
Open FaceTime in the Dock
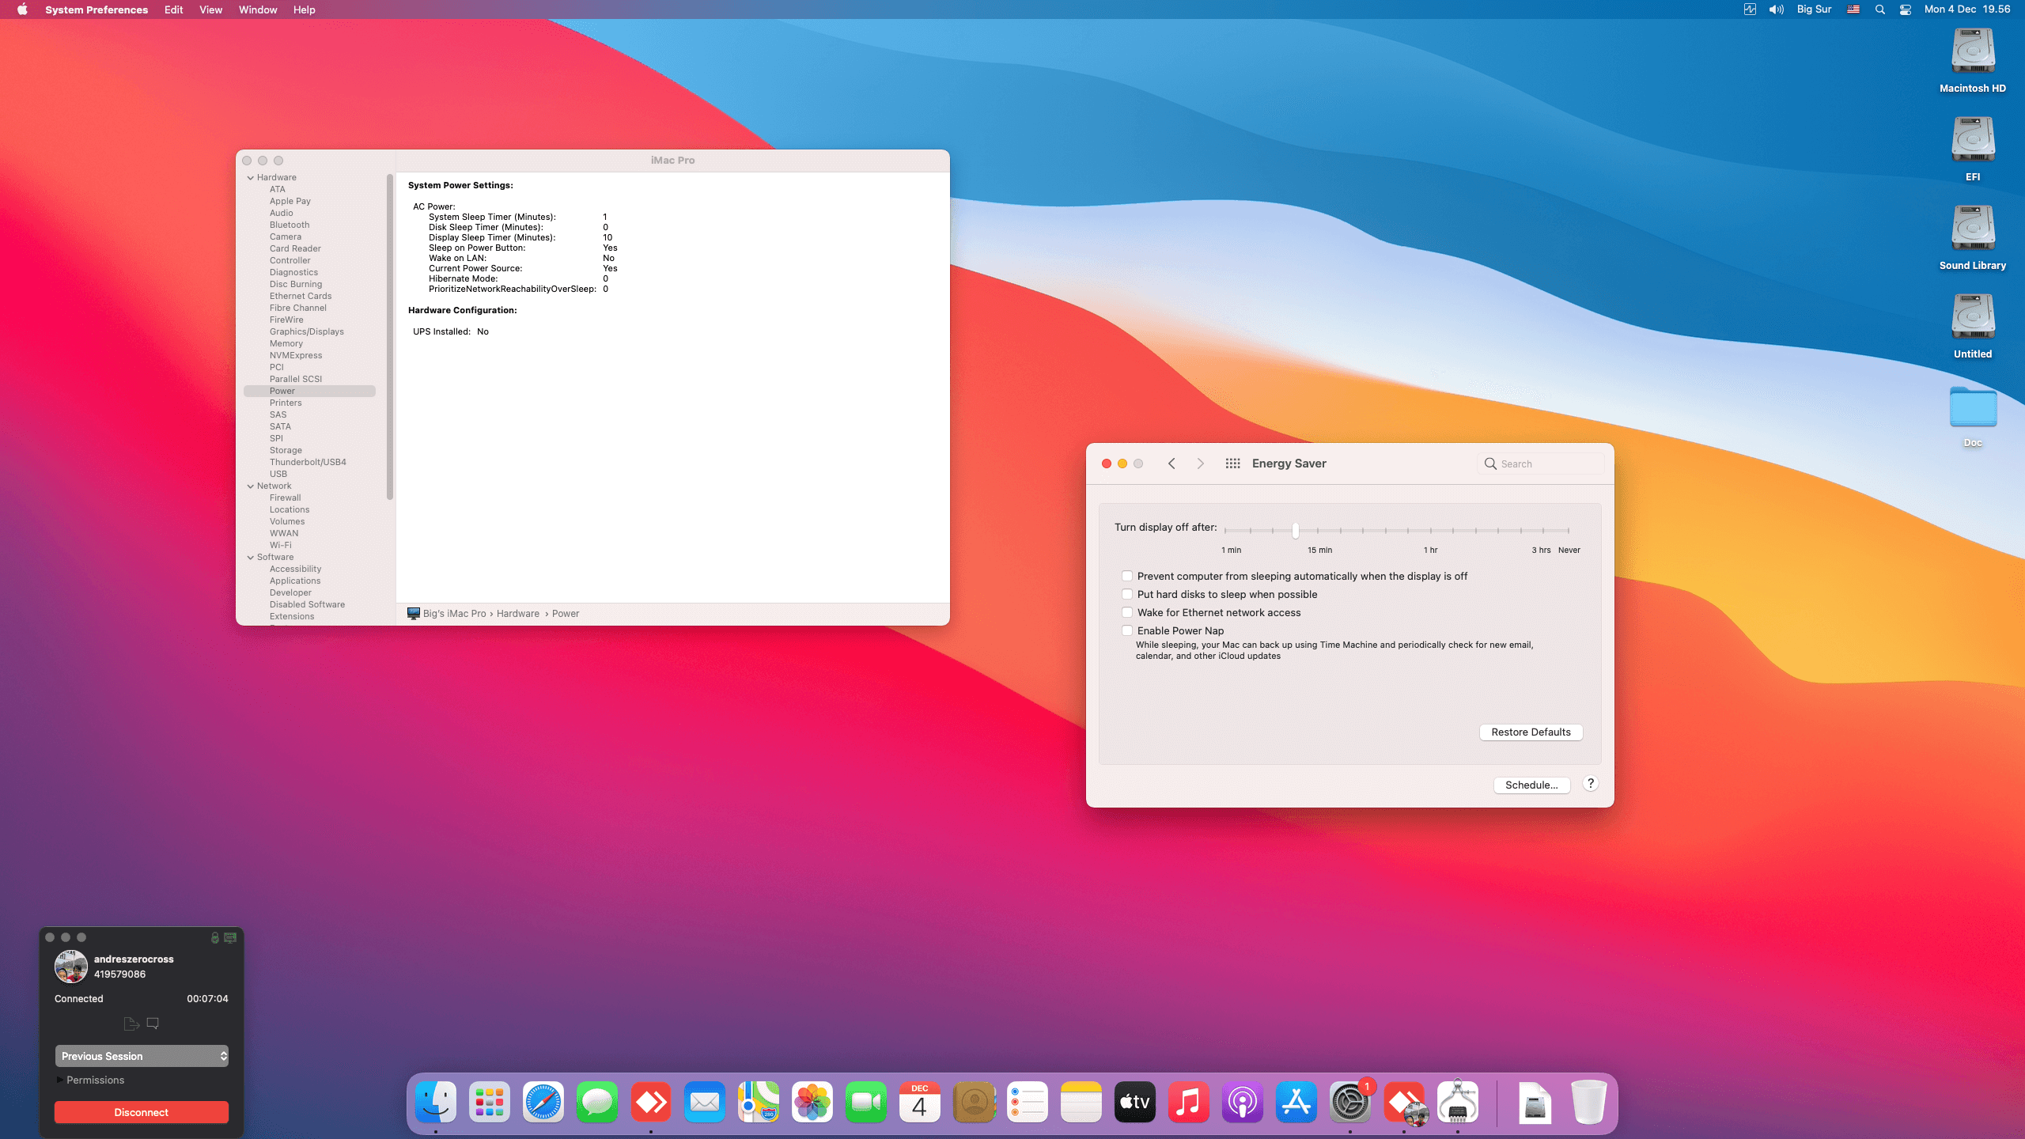click(866, 1102)
